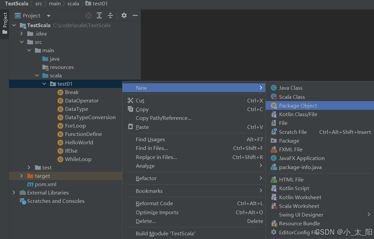Open Project panel settings gear
Image resolution: width=374 pixels, height=239 pixels.
pyautogui.click(x=124, y=15)
